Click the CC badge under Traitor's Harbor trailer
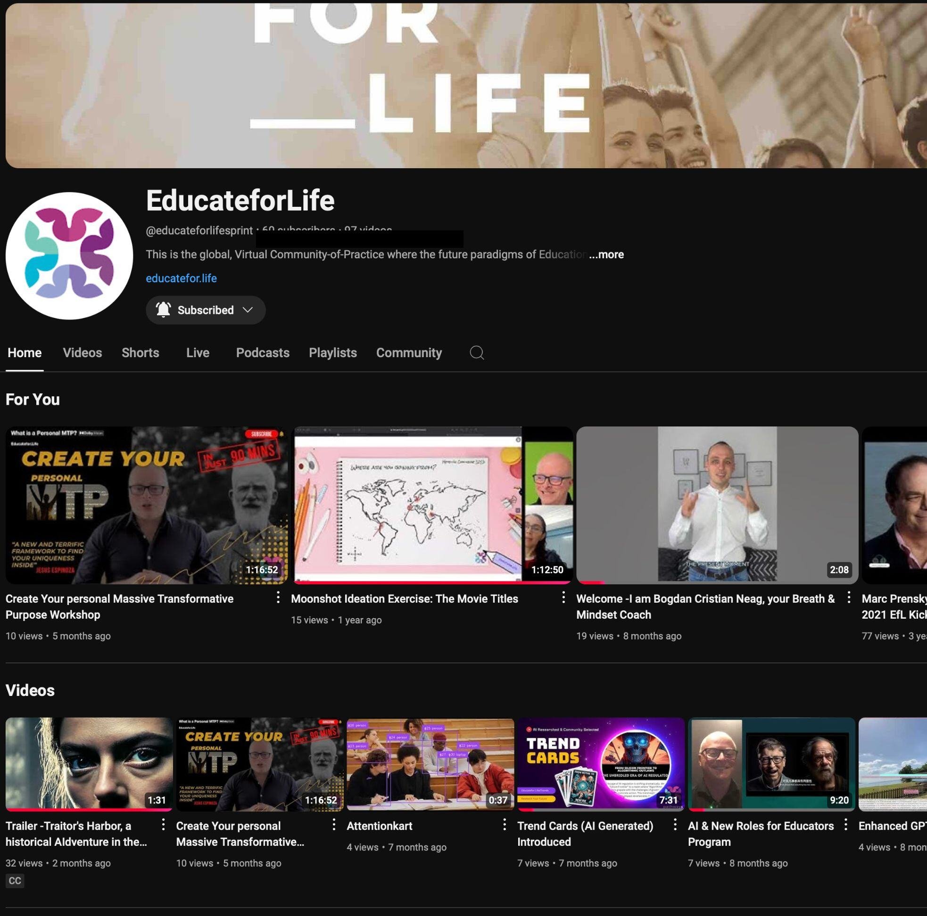 pos(15,881)
